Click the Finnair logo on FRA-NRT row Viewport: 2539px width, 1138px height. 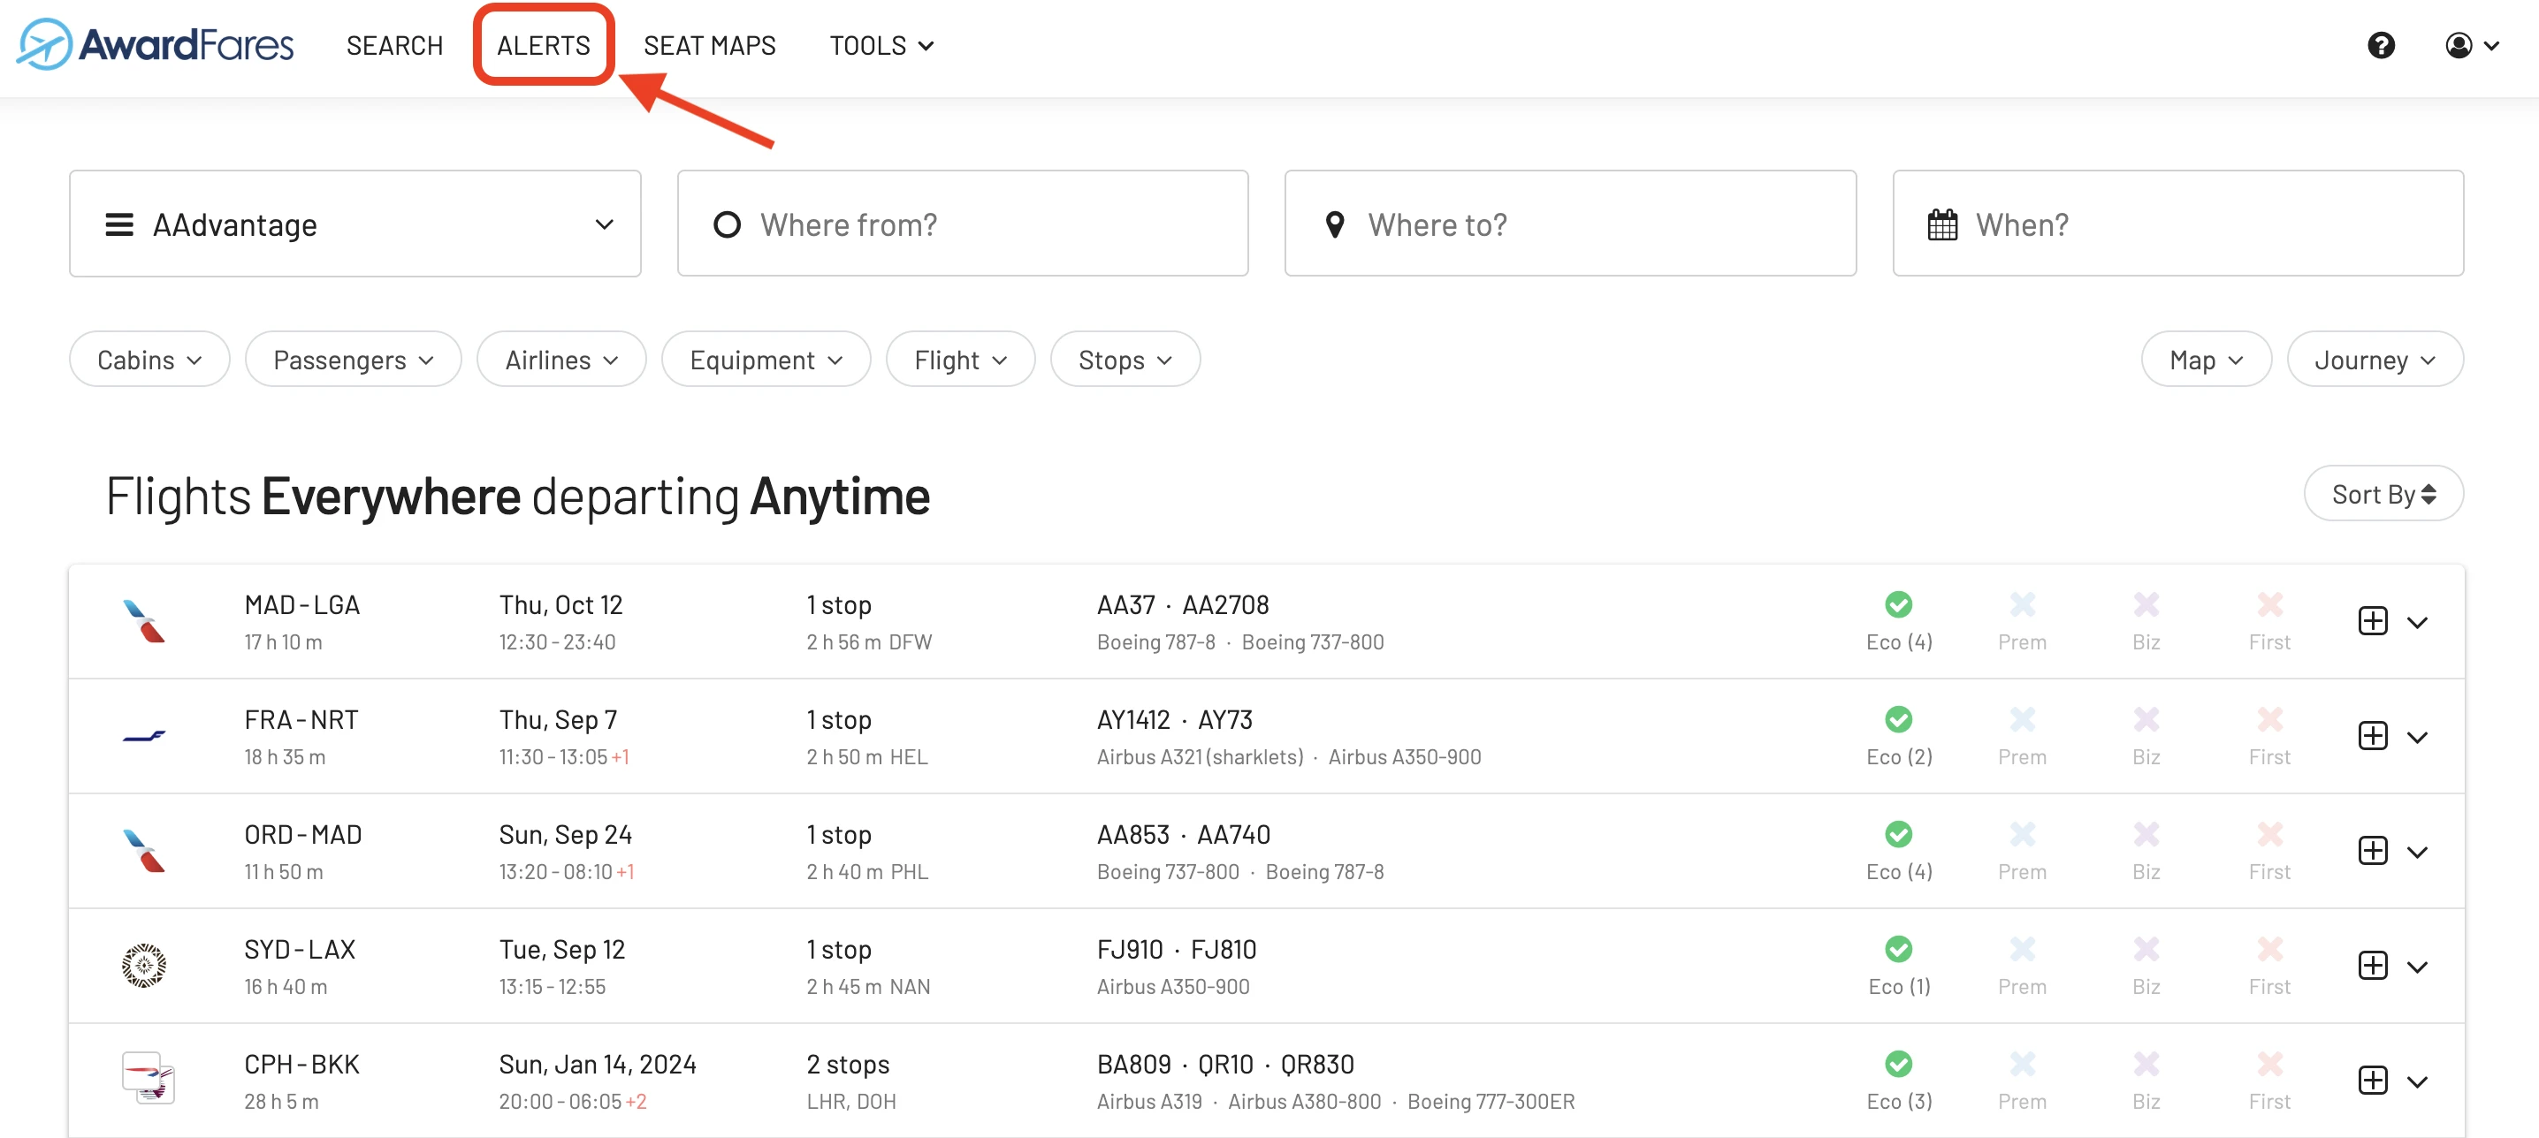(x=144, y=736)
